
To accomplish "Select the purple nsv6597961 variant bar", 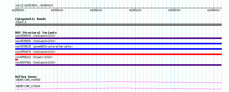I will tap(118, 65).
